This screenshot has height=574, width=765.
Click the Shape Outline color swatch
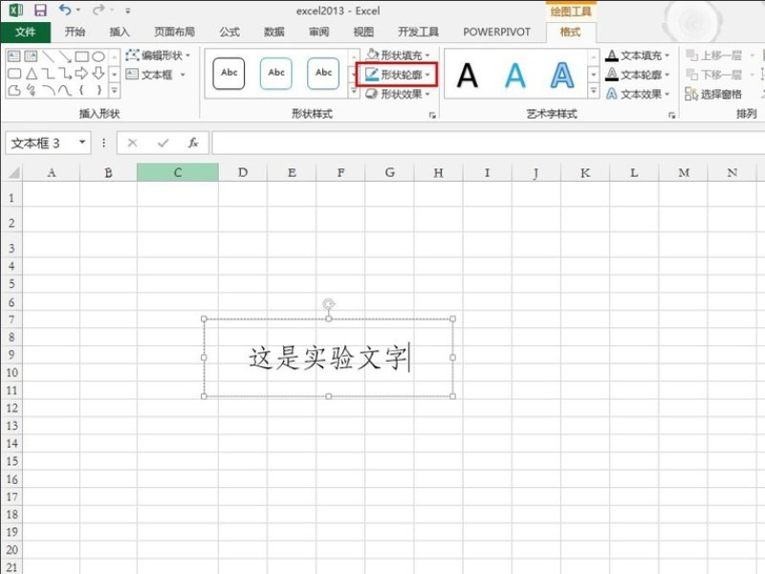(372, 77)
